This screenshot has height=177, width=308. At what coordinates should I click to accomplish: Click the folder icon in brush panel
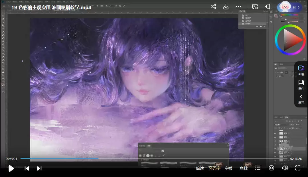163,151
